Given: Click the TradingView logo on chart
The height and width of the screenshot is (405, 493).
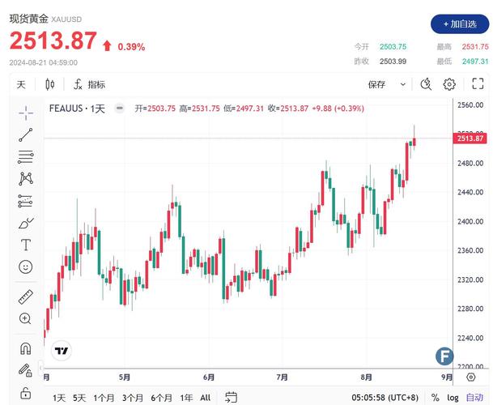Looking at the screenshot, I should tap(61, 351).
